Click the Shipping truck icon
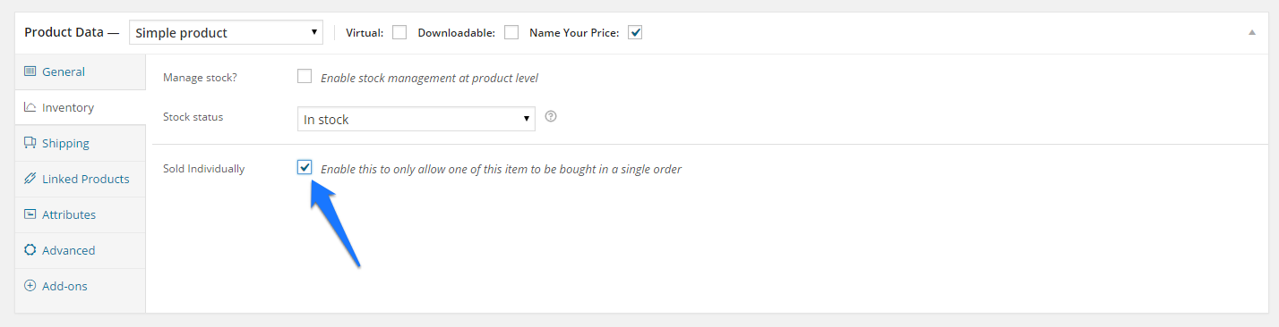This screenshot has width=1279, height=327. [30, 143]
